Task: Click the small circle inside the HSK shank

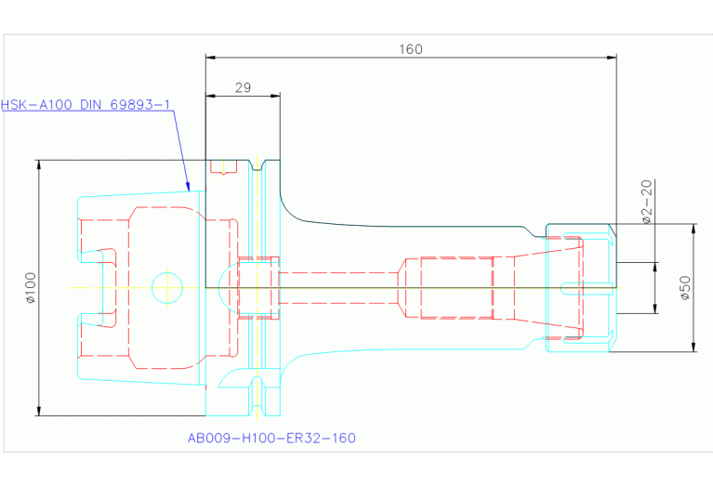Action: click(167, 288)
